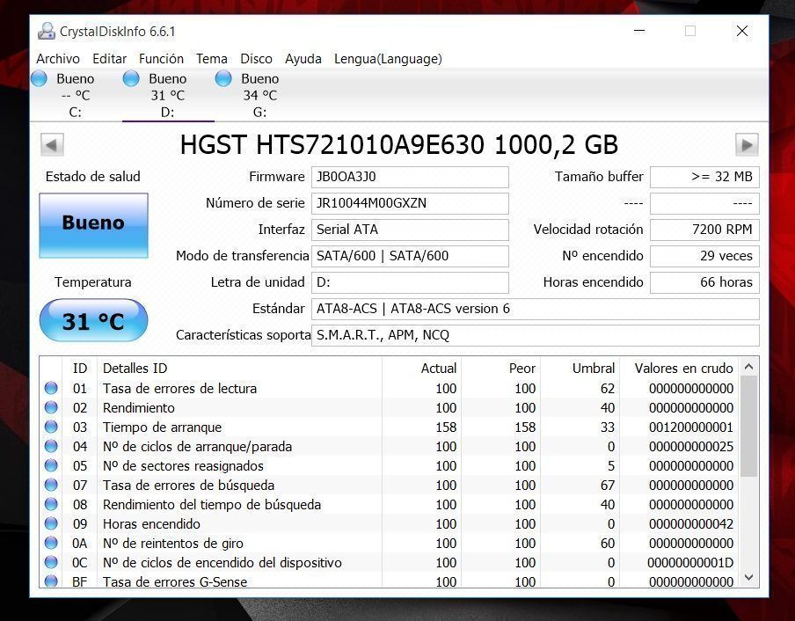Viewport: 795px width, 621px height.
Task: Select the G: drive status orb
Action: tap(223, 79)
